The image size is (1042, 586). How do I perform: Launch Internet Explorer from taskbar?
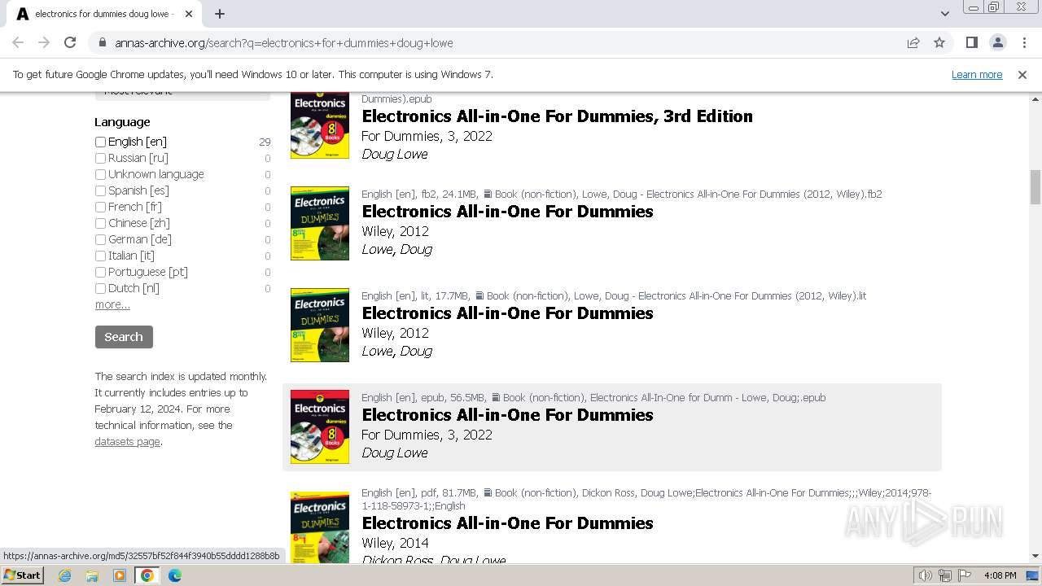click(x=64, y=575)
